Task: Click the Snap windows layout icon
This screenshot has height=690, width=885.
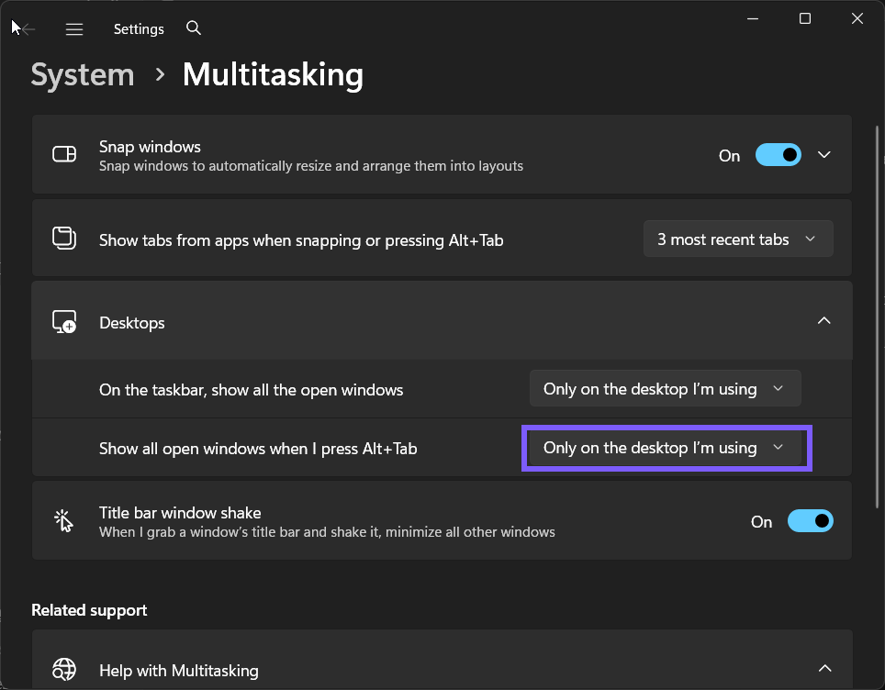Action: click(64, 154)
